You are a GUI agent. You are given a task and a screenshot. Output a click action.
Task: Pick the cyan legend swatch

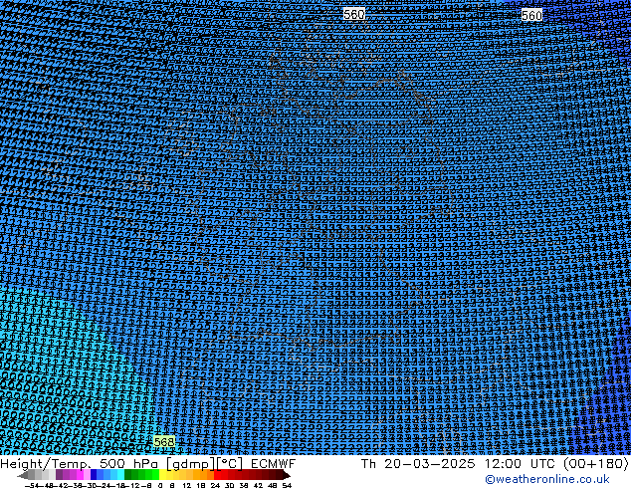coord(120,475)
